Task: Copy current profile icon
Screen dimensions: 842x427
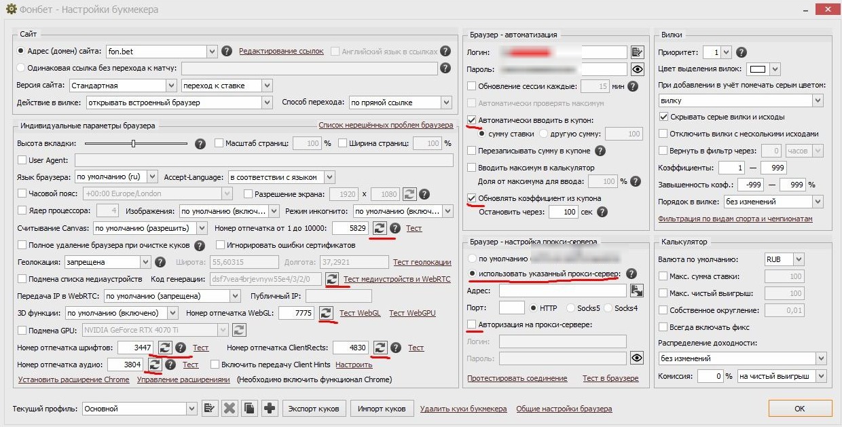Action: tap(250, 409)
